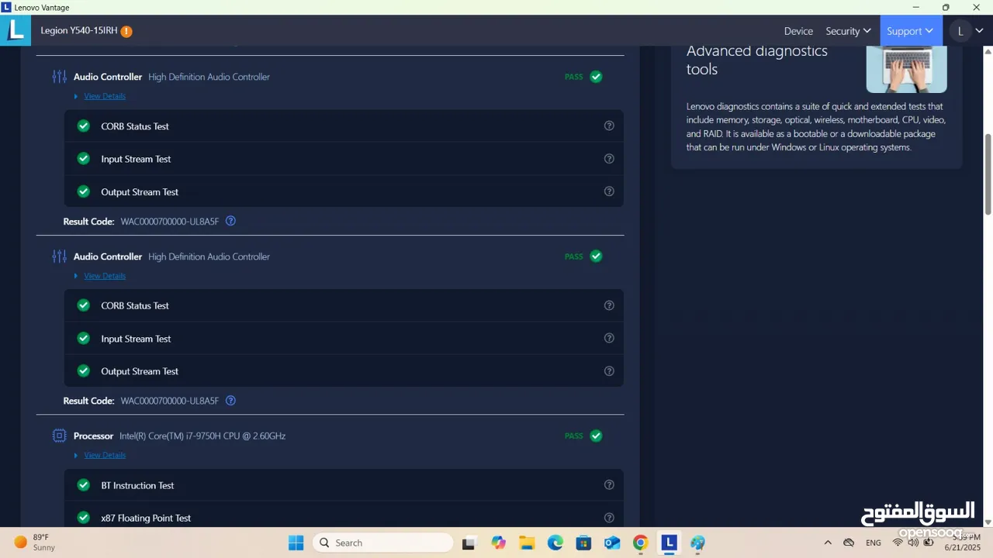993x558 pixels.
Task: Open the 89°F Sunny weather widget
Action: coord(35,542)
